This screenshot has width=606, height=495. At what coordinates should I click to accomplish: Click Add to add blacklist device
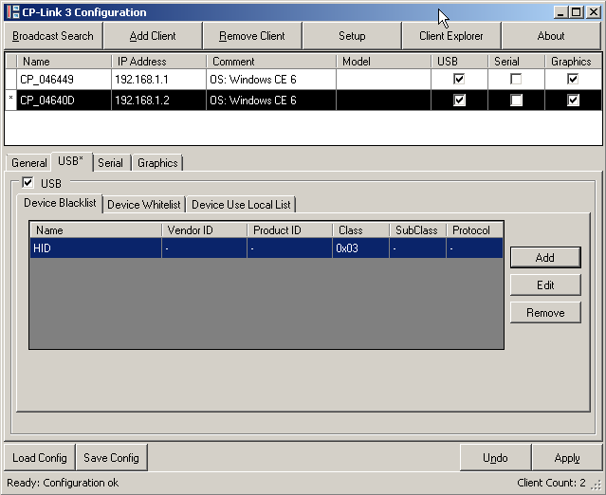click(544, 258)
